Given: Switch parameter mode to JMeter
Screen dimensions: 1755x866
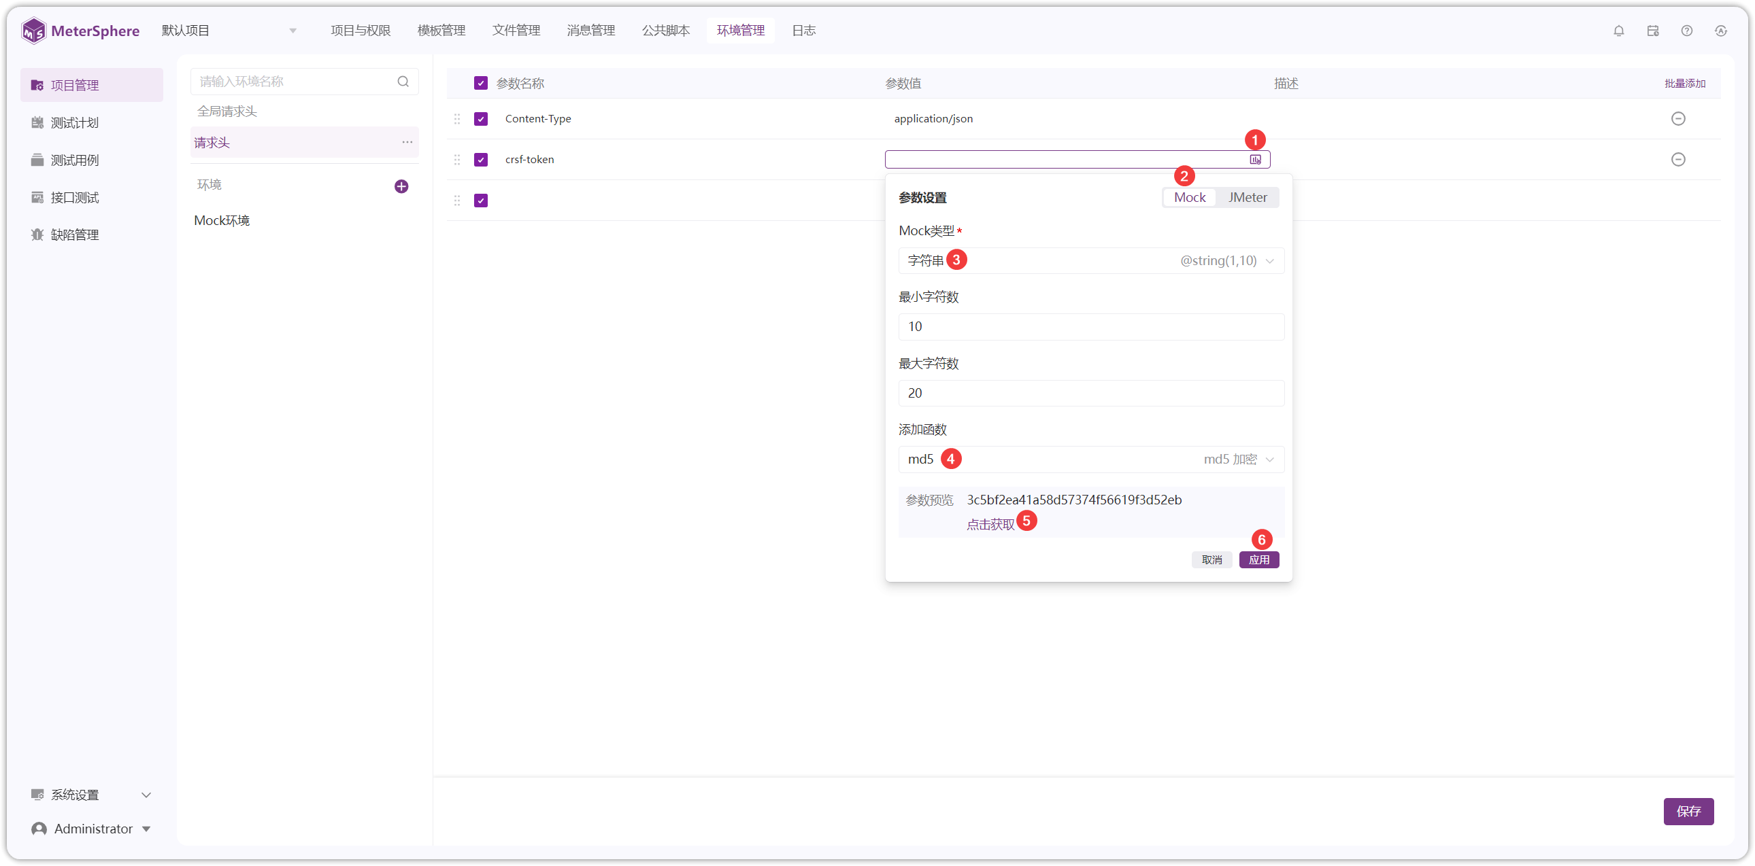Looking at the screenshot, I should [x=1248, y=197].
